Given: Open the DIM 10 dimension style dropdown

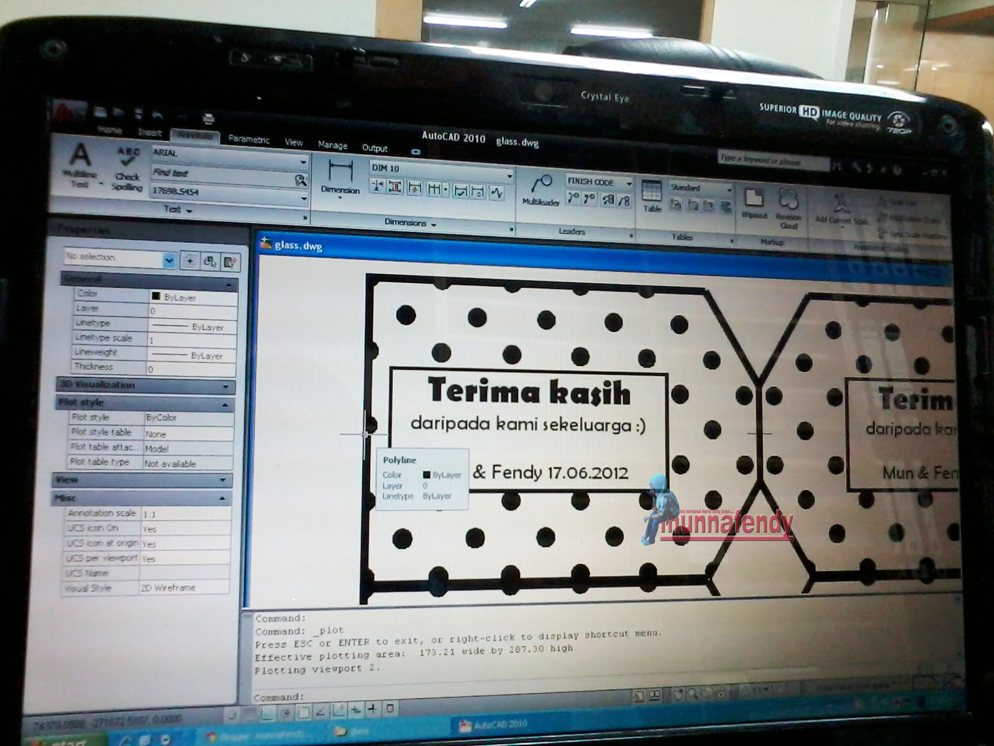Looking at the screenshot, I should pos(509,176).
